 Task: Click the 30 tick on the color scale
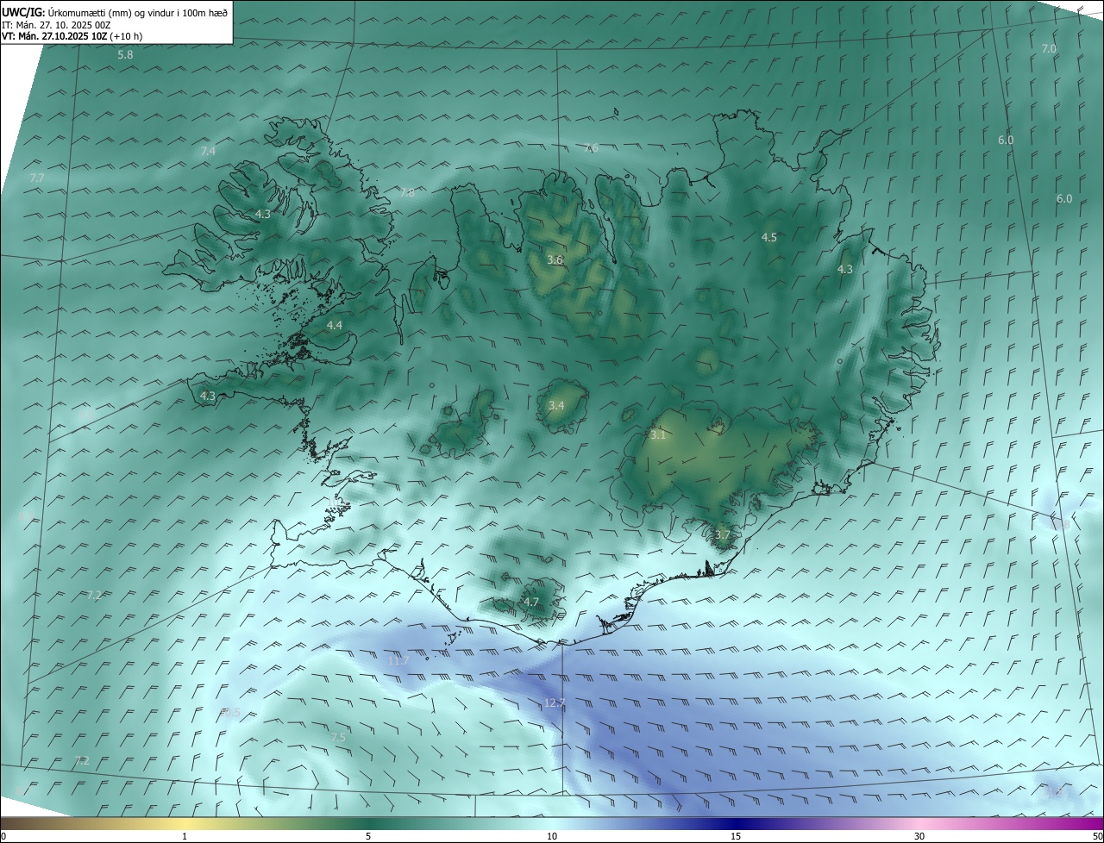[919, 836]
